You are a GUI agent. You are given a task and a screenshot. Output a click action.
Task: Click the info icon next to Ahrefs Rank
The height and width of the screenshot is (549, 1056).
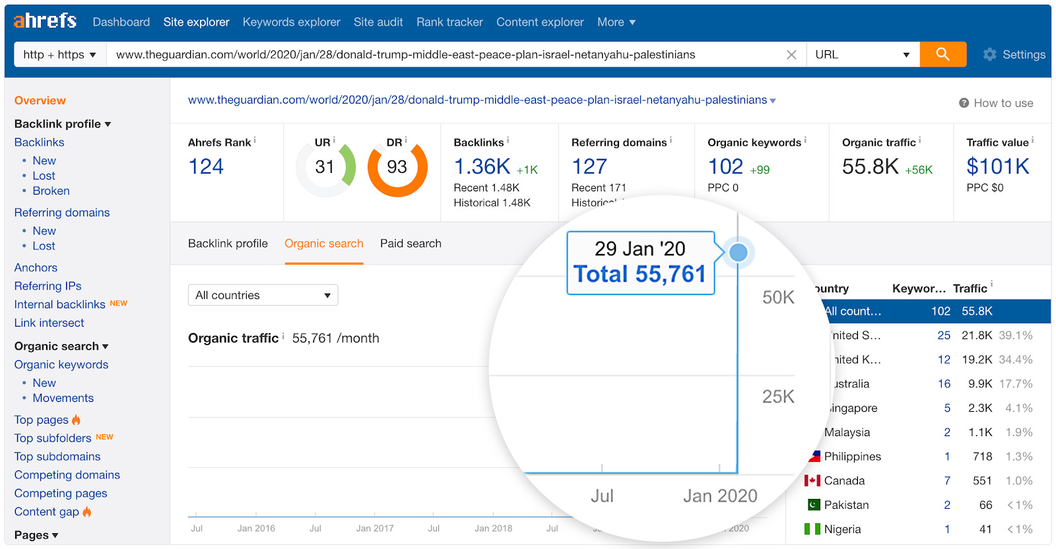[x=255, y=141]
